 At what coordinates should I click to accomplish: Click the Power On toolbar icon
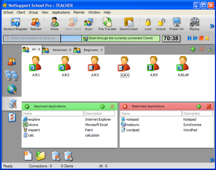(x=176, y=24)
